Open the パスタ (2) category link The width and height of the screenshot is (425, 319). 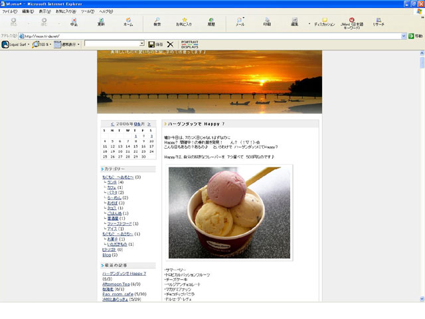[x=112, y=193]
